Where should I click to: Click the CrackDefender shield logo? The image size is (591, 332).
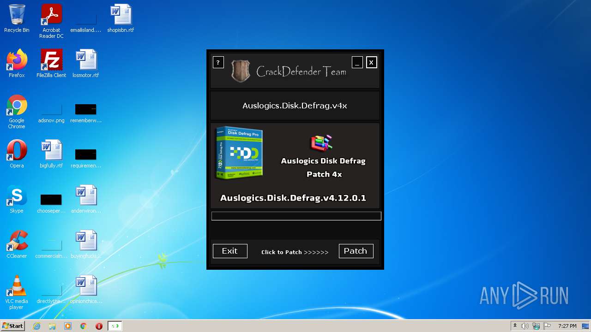tap(241, 71)
